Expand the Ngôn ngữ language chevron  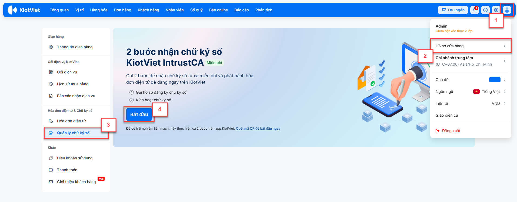coord(504,92)
